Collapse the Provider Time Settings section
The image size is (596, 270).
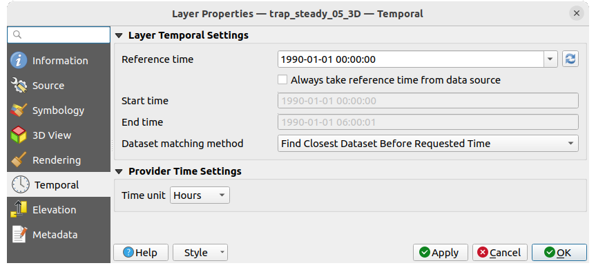pos(119,171)
